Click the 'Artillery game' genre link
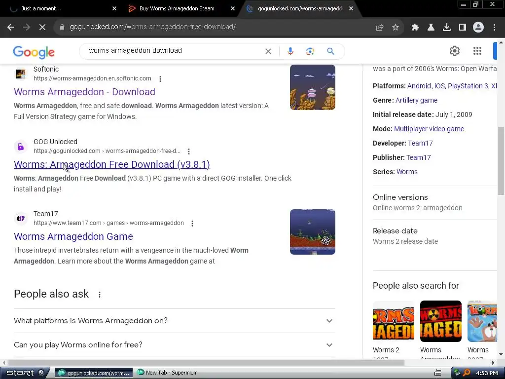The height and width of the screenshot is (379, 505). click(x=416, y=100)
